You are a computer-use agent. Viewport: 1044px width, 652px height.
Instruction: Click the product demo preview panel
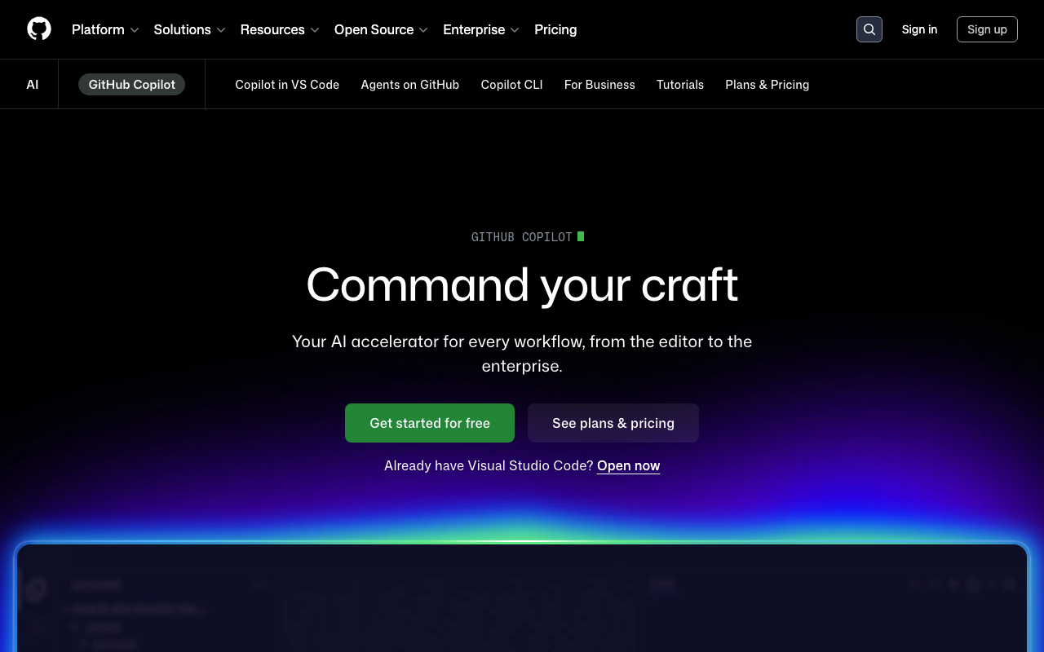coord(522,603)
